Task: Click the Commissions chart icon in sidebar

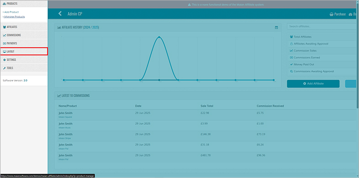Action: click(x=5, y=35)
